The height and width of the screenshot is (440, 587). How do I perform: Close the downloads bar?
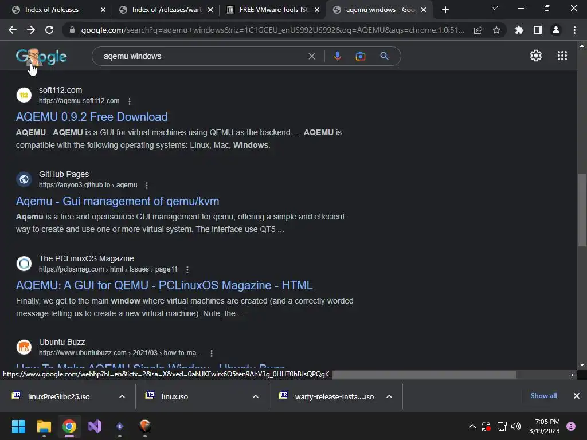(x=577, y=396)
